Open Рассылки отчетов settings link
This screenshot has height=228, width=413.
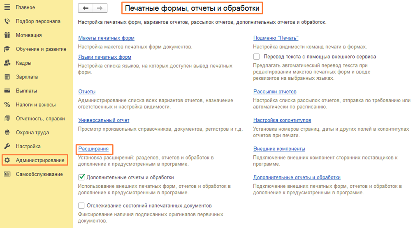(x=275, y=92)
